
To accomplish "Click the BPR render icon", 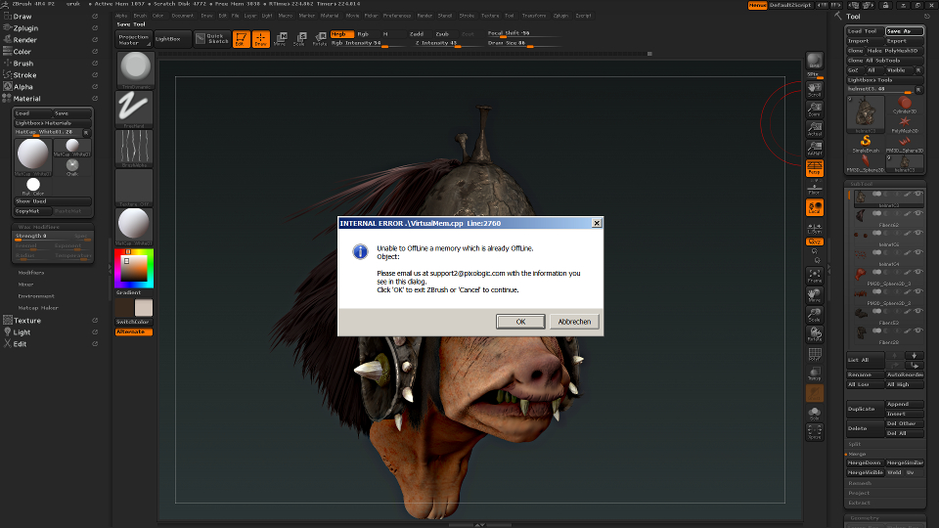I will [815, 62].
